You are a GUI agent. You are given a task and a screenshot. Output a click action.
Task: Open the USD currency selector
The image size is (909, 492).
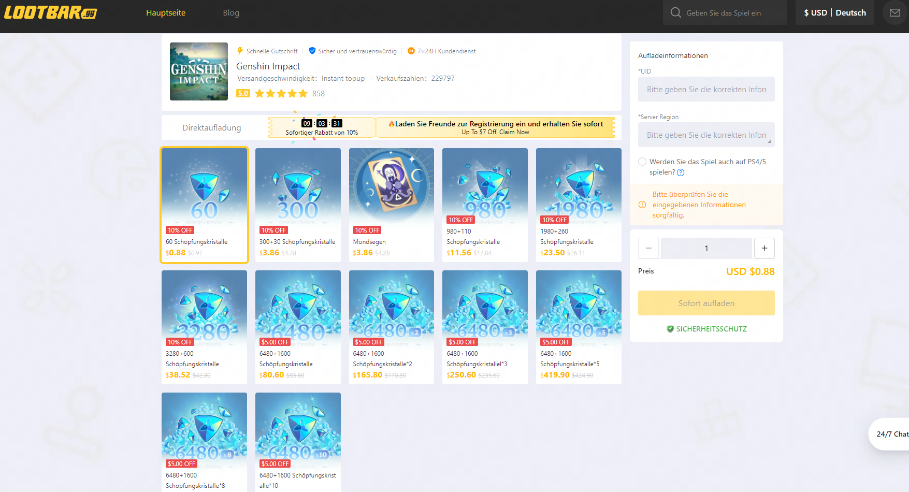coord(815,12)
